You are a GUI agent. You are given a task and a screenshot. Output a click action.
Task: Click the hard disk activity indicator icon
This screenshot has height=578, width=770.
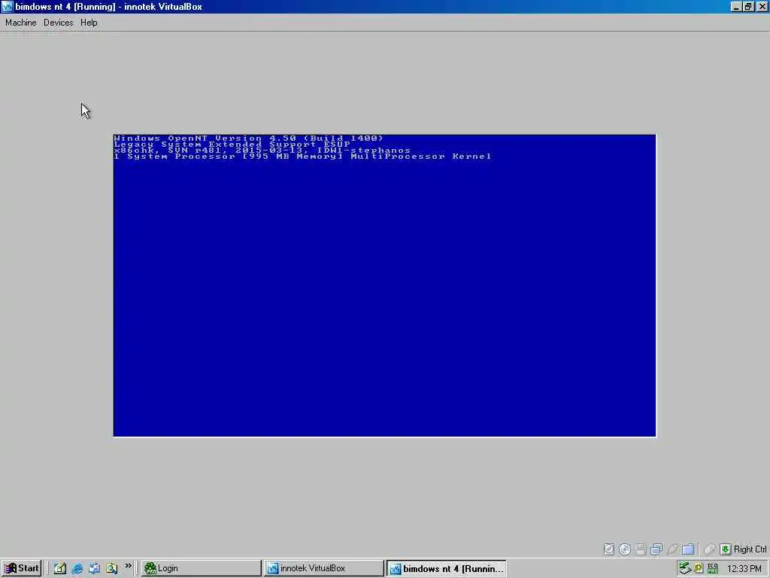point(608,549)
